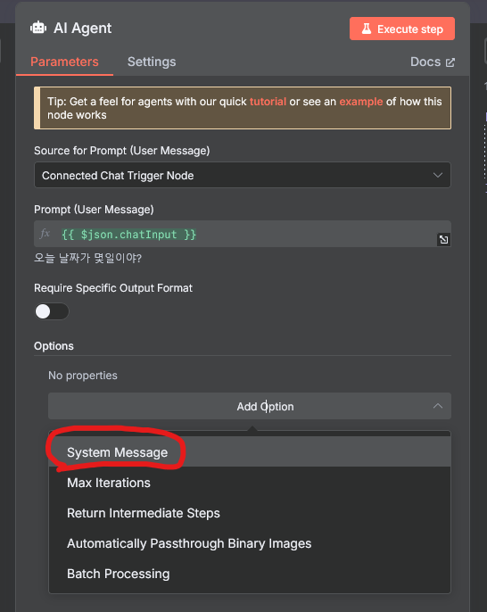Viewport: 487px width, 612px height.
Task: Click the fx expression icon
Action: click(x=45, y=234)
